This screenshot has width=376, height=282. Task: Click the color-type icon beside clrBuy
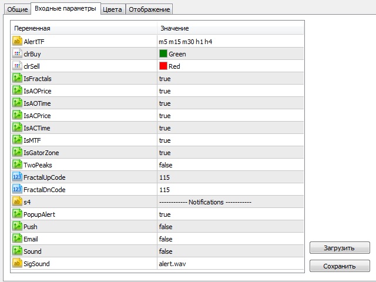(17, 53)
